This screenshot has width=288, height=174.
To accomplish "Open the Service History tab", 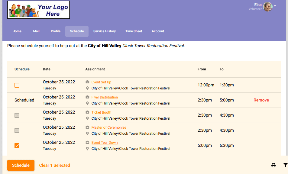I will pos(104,31).
